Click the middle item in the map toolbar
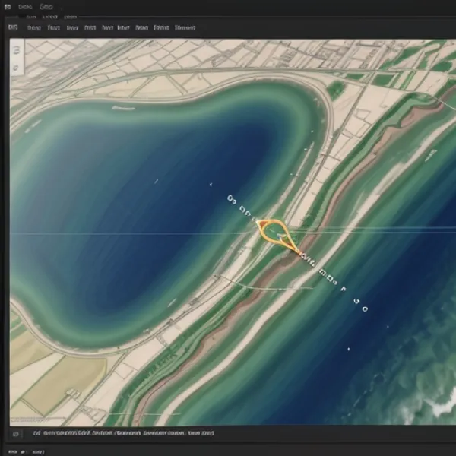The height and width of the screenshot is (456, 456). 107,27
